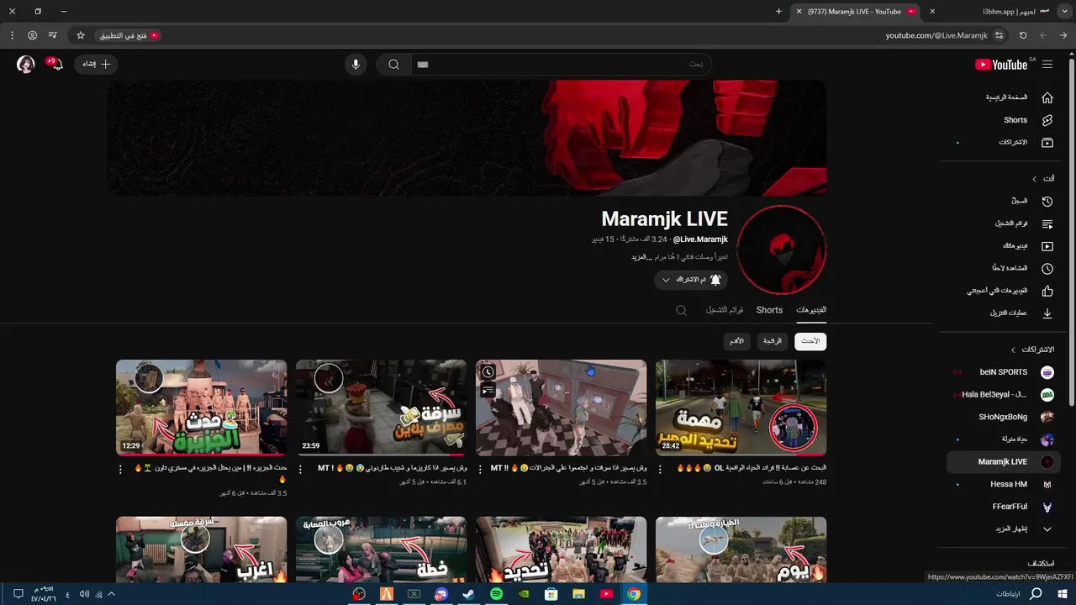Select the Oldest (الأقدم) filter chip
This screenshot has width=1076, height=605.
coord(736,341)
